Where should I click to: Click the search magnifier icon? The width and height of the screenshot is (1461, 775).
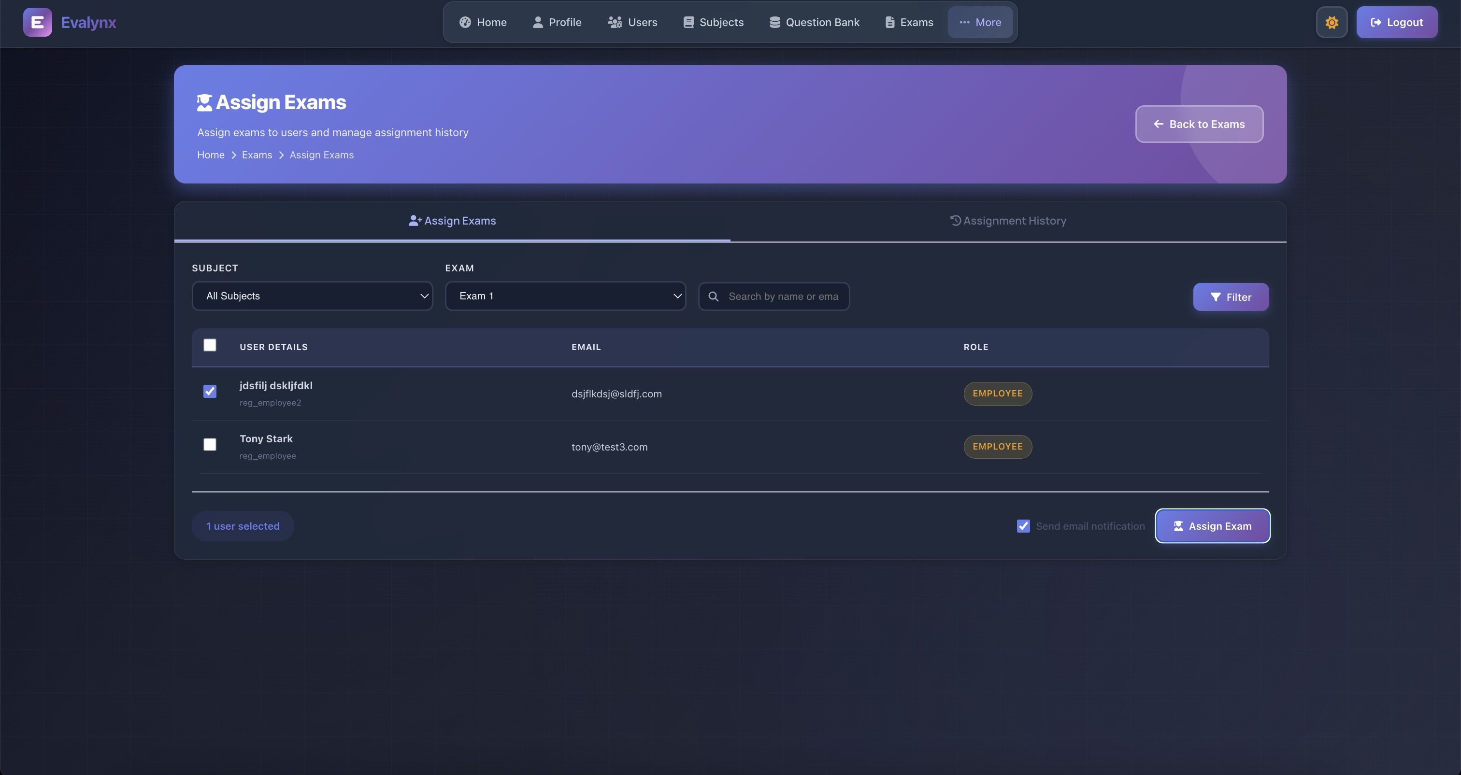coord(714,296)
